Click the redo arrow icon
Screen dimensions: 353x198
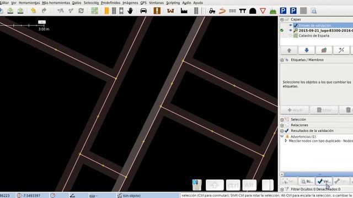(x=44, y=11)
